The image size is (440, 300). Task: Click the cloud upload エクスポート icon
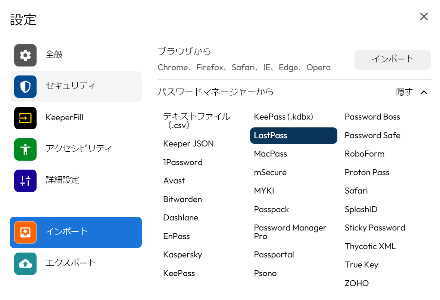(x=25, y=264)
